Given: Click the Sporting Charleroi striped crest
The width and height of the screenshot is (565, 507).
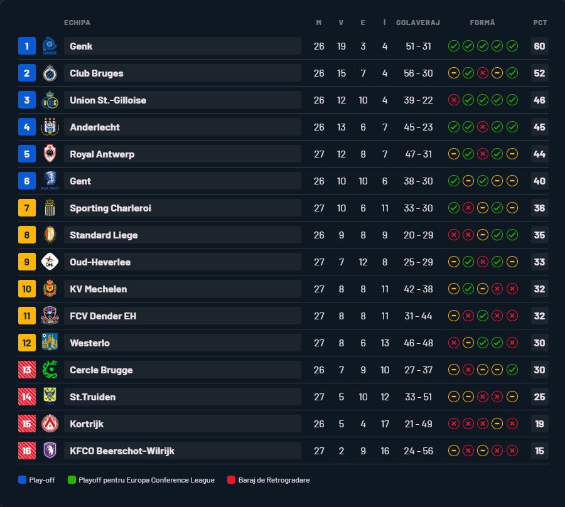Looking at the screenshot, I should [50, 208].
